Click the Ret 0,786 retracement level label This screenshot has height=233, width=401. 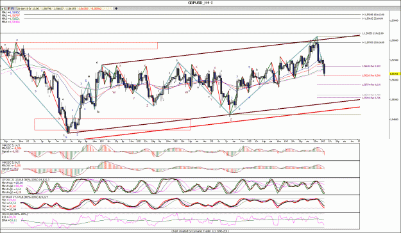point(371,98)
